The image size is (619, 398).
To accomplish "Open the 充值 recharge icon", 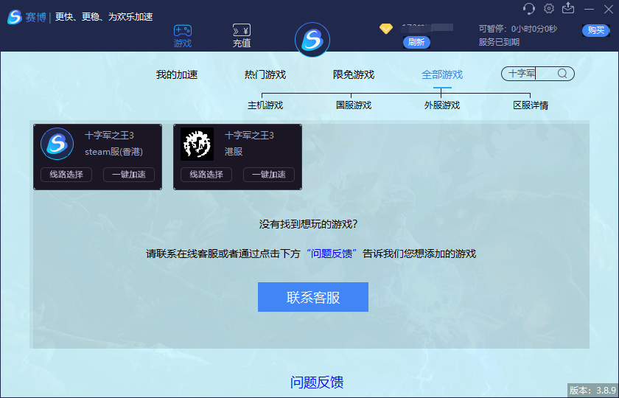I will (242, 36).
